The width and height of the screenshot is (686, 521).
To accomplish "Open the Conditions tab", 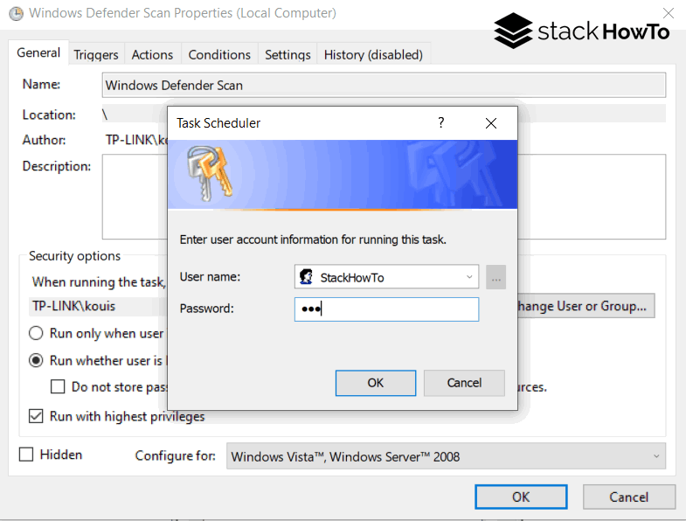I will 219,55.
